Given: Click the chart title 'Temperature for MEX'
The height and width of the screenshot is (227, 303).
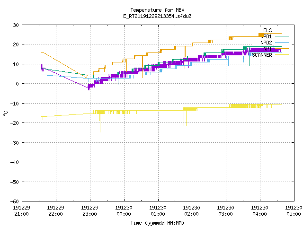Looking at the screenshot, I should pyautogui.click(x=157, y=10).
